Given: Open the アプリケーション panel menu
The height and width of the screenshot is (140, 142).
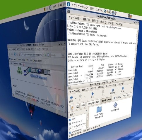Looking at the screenshot, I should (x=80, y=6).
